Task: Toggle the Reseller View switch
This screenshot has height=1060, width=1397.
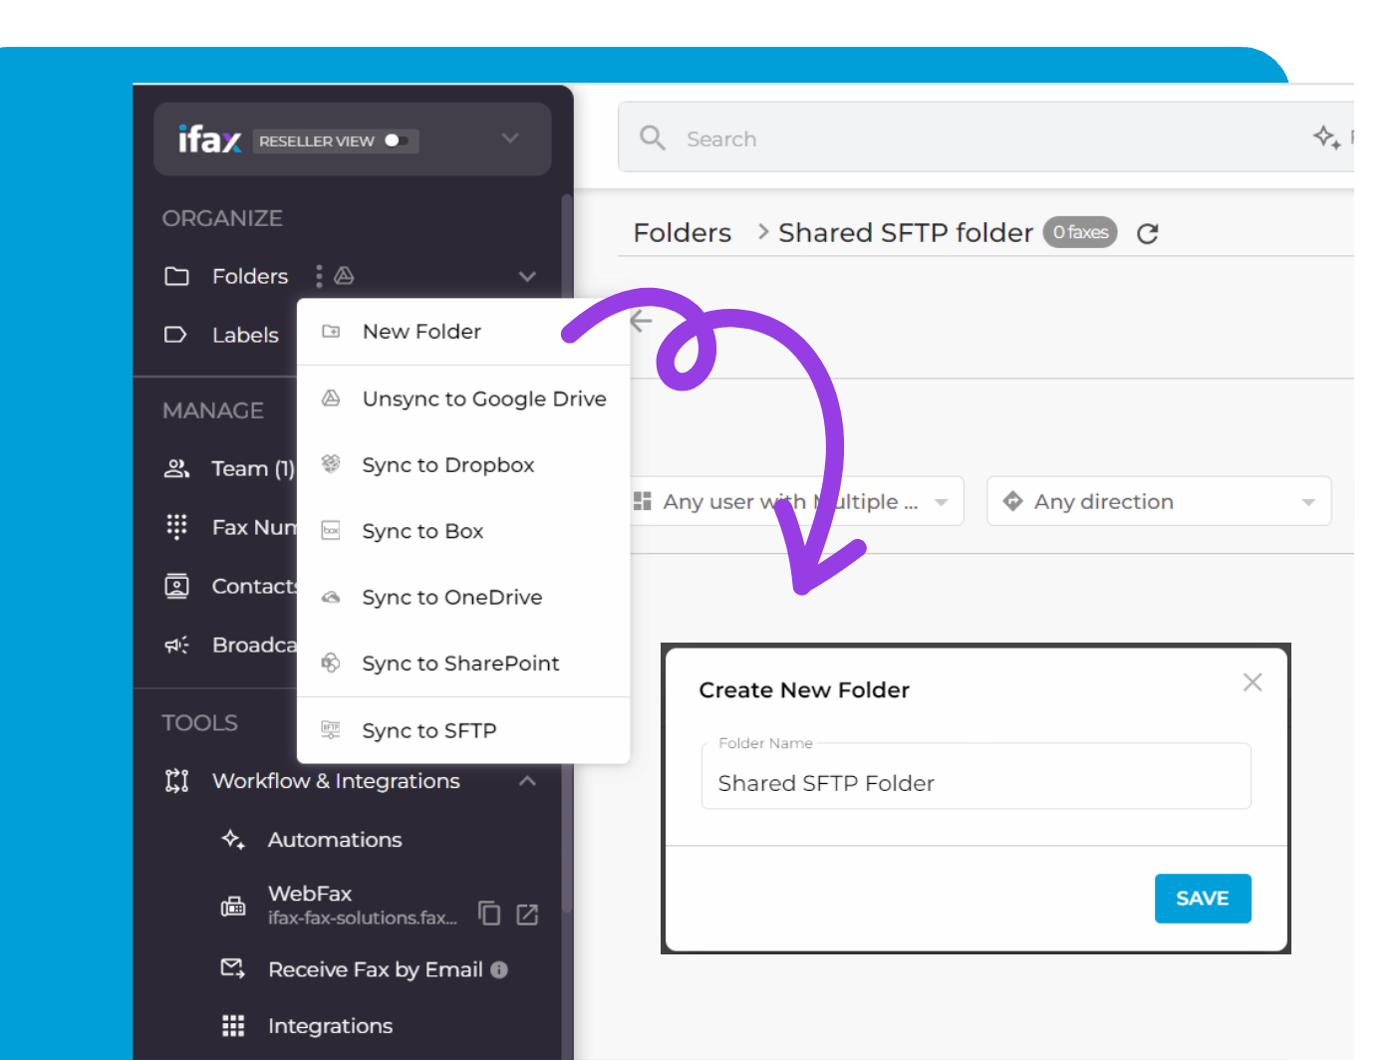Action: coord(397,140)
